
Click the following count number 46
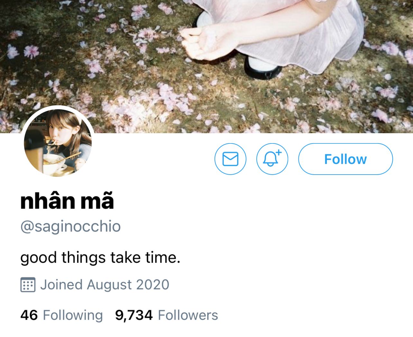29,315
